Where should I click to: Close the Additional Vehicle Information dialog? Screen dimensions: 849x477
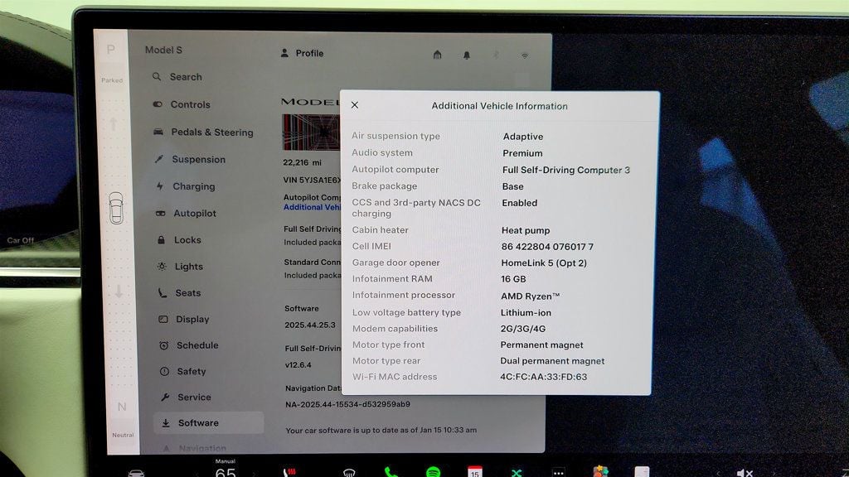pyautogui.click(x=355, y=105)
